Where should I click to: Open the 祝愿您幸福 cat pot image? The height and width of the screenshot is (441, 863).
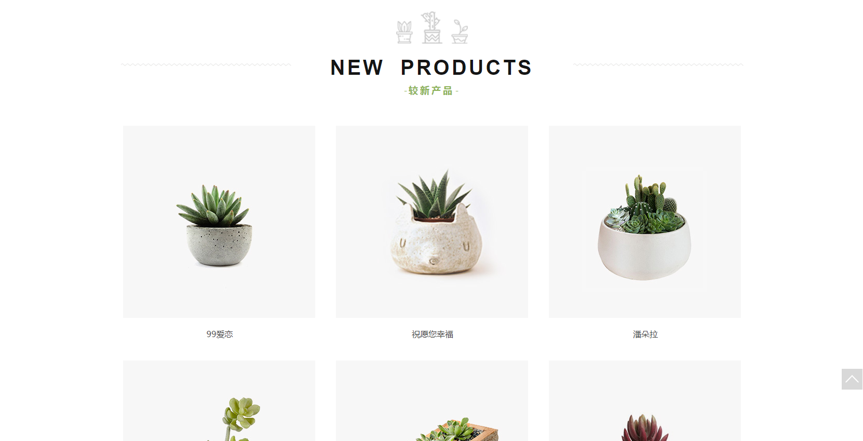(x=432, y=222)
